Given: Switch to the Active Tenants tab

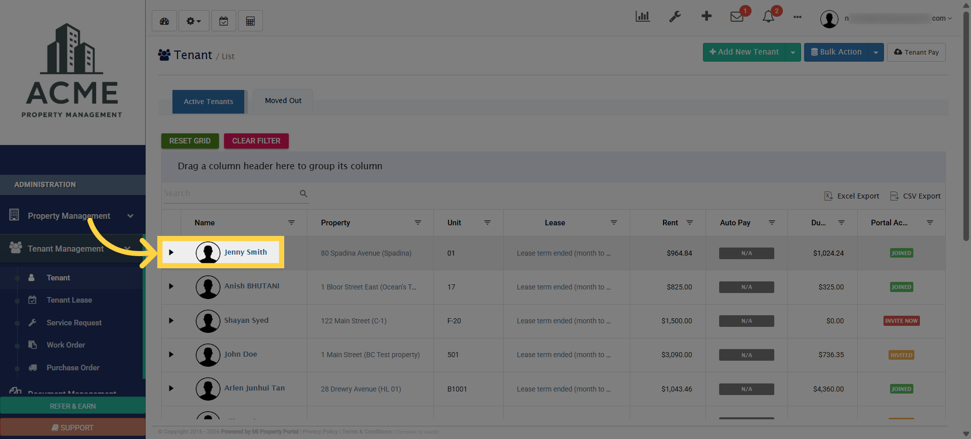Looking at the screenshot, I should pyautogui.click(x=208, y=102).
